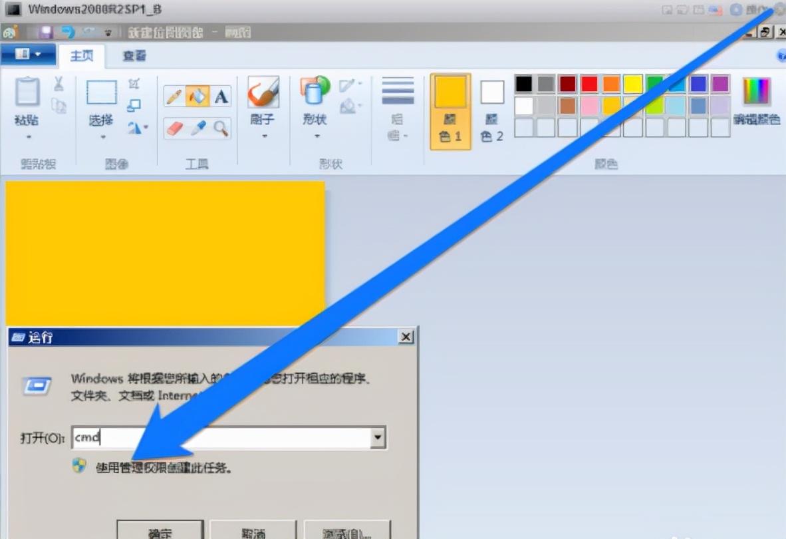Open the quick access toolbar customize arrow

pyautogui.click(x=108, y=33)
